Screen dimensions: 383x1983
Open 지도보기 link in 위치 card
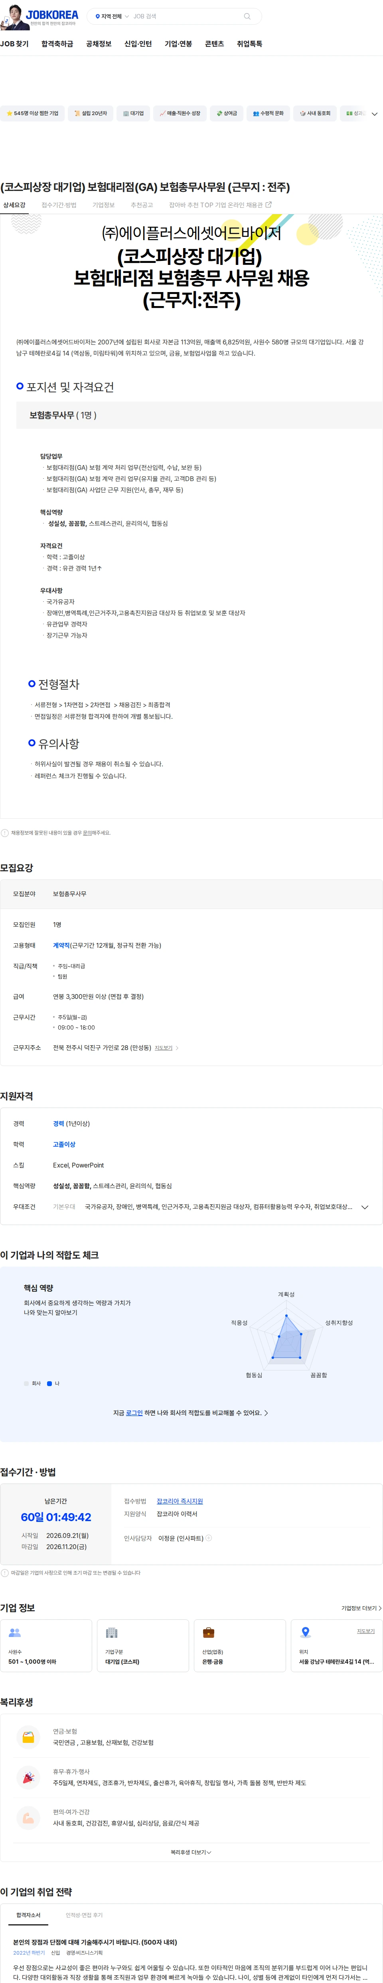[x=365, y=1631]
